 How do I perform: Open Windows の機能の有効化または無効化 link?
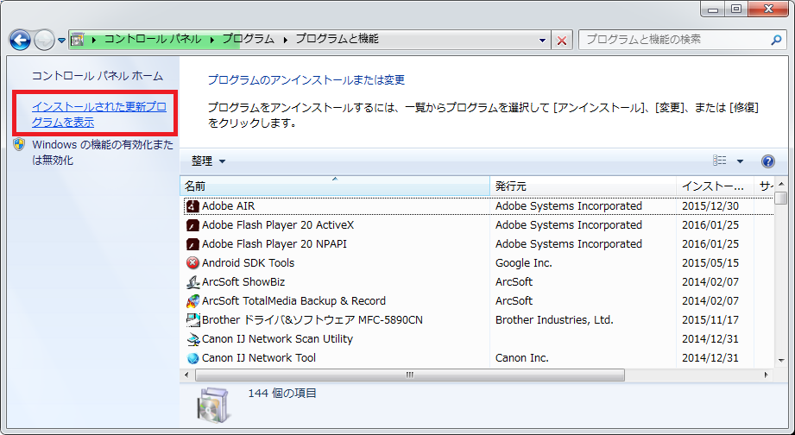click(x=102, y=153)
